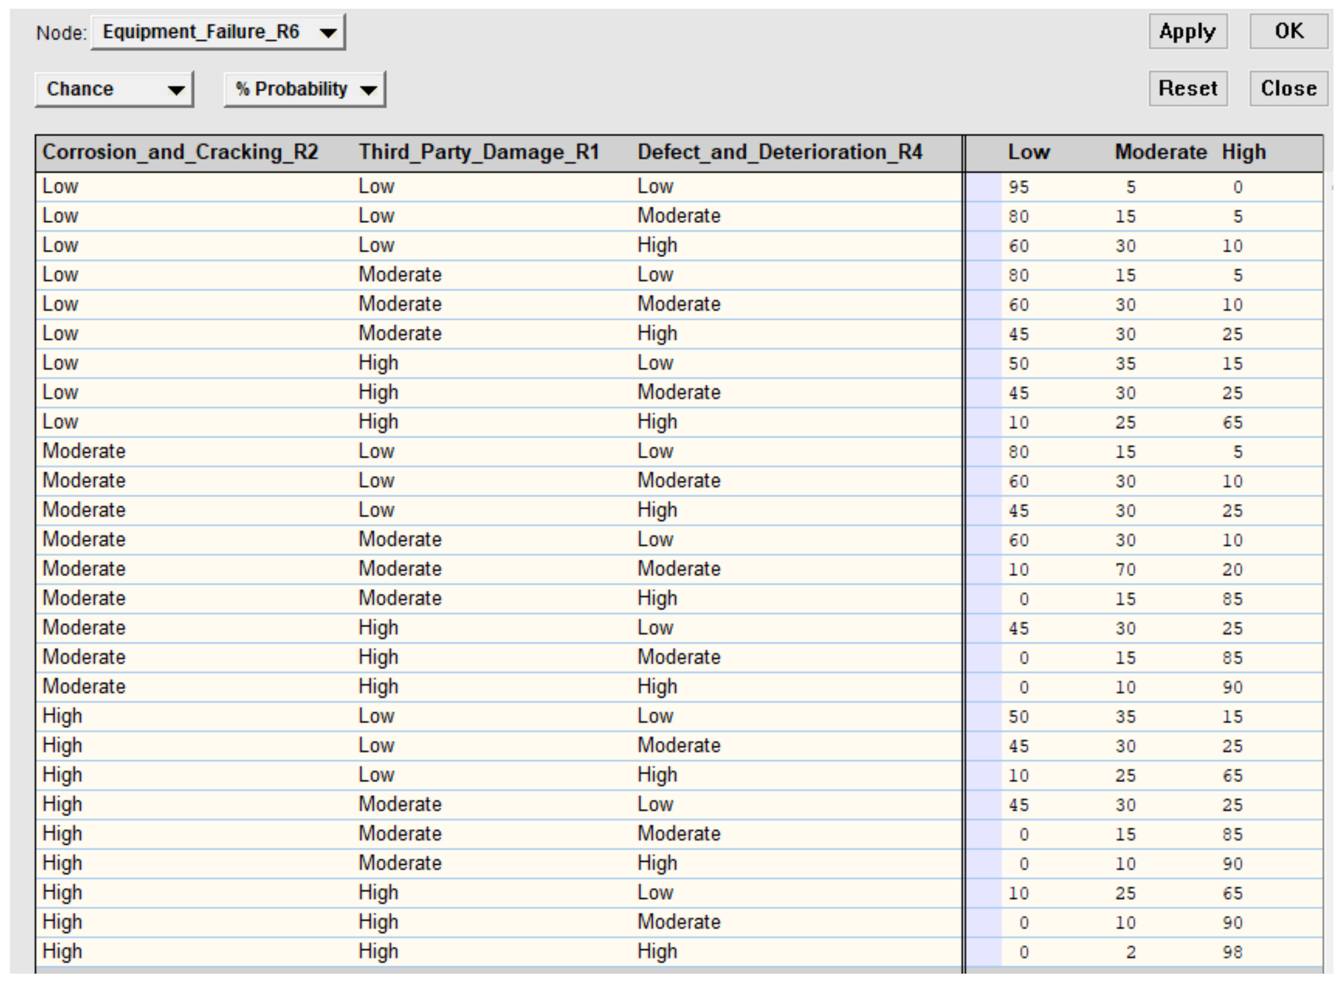The width and height of the screenshot is (1341, 982).
Task: Click the High state column header
Action: (x=1244, y=152)
